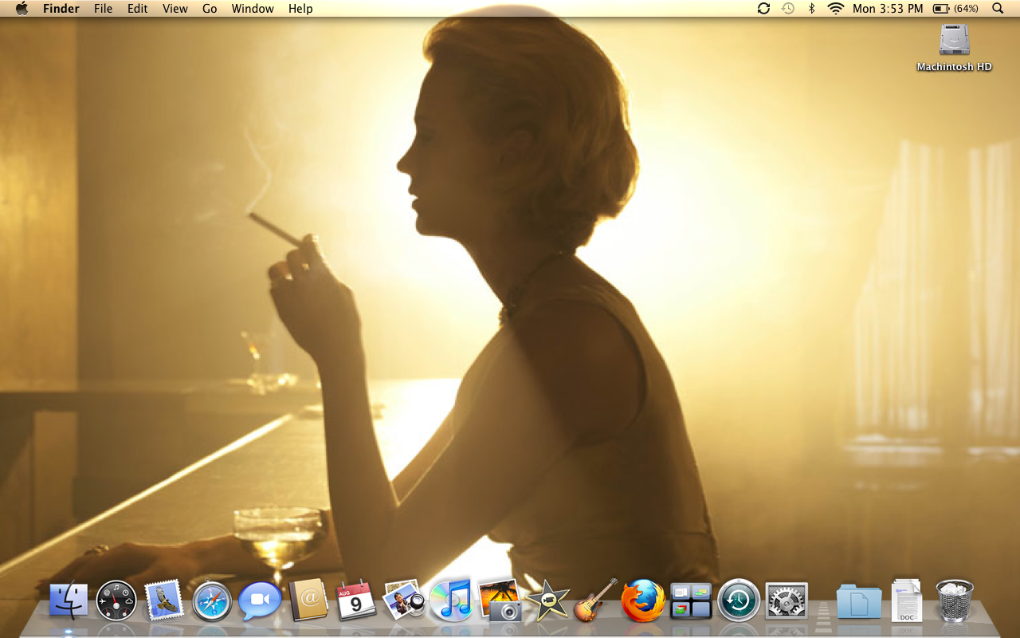Launch iPhoto from the Dock
Image resolution: width=1020 pixels, height=638 pixels.
500,600
